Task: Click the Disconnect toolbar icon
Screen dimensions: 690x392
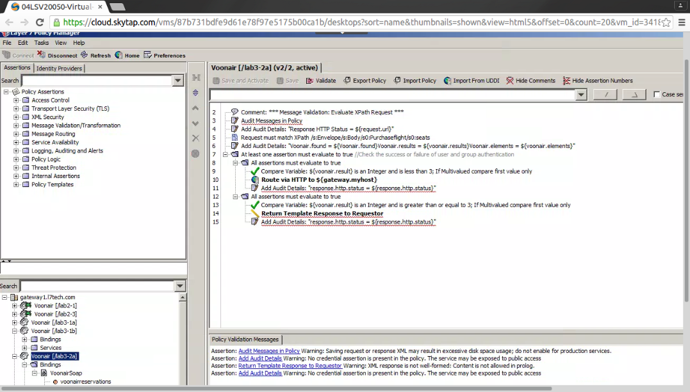Action: click(42, 55)
